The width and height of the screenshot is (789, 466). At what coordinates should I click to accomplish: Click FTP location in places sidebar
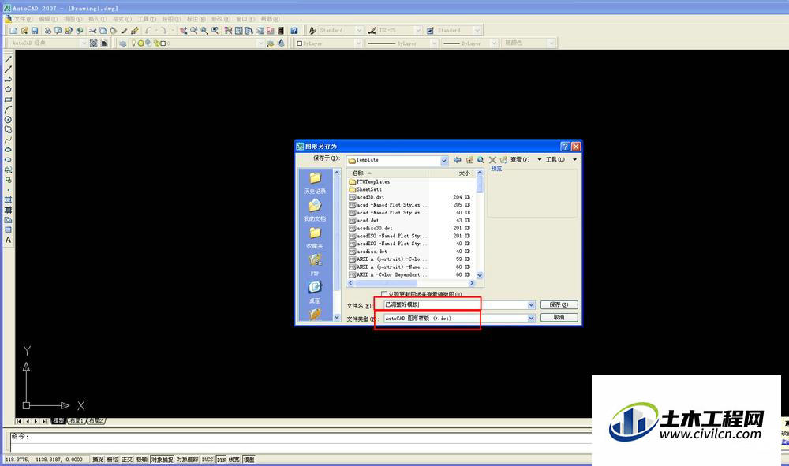315,265
